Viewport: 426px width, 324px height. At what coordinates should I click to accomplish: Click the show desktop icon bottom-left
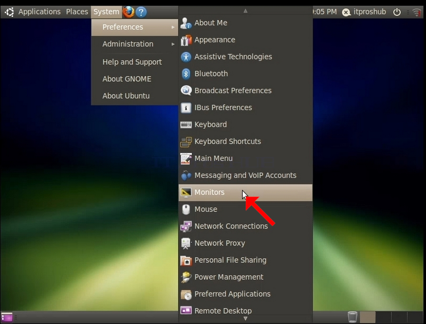click(7, 317)
